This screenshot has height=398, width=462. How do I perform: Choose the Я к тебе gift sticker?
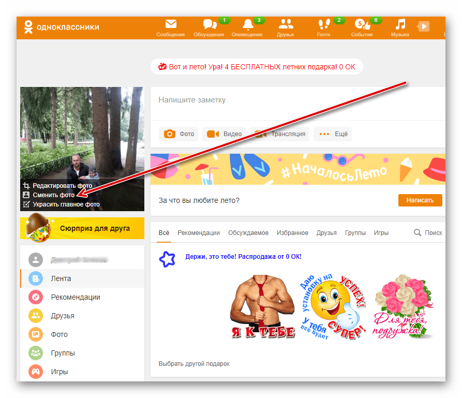262,306
